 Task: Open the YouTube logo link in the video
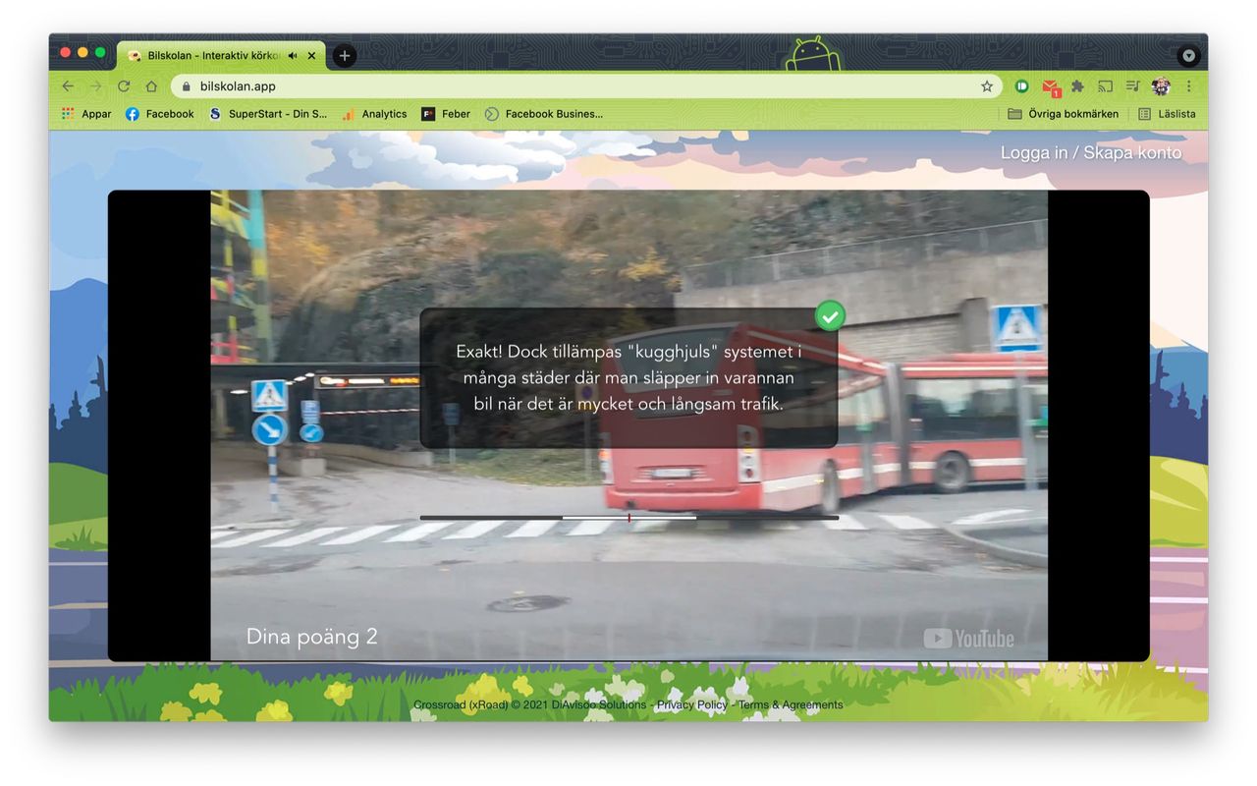[x=968, y=639]
